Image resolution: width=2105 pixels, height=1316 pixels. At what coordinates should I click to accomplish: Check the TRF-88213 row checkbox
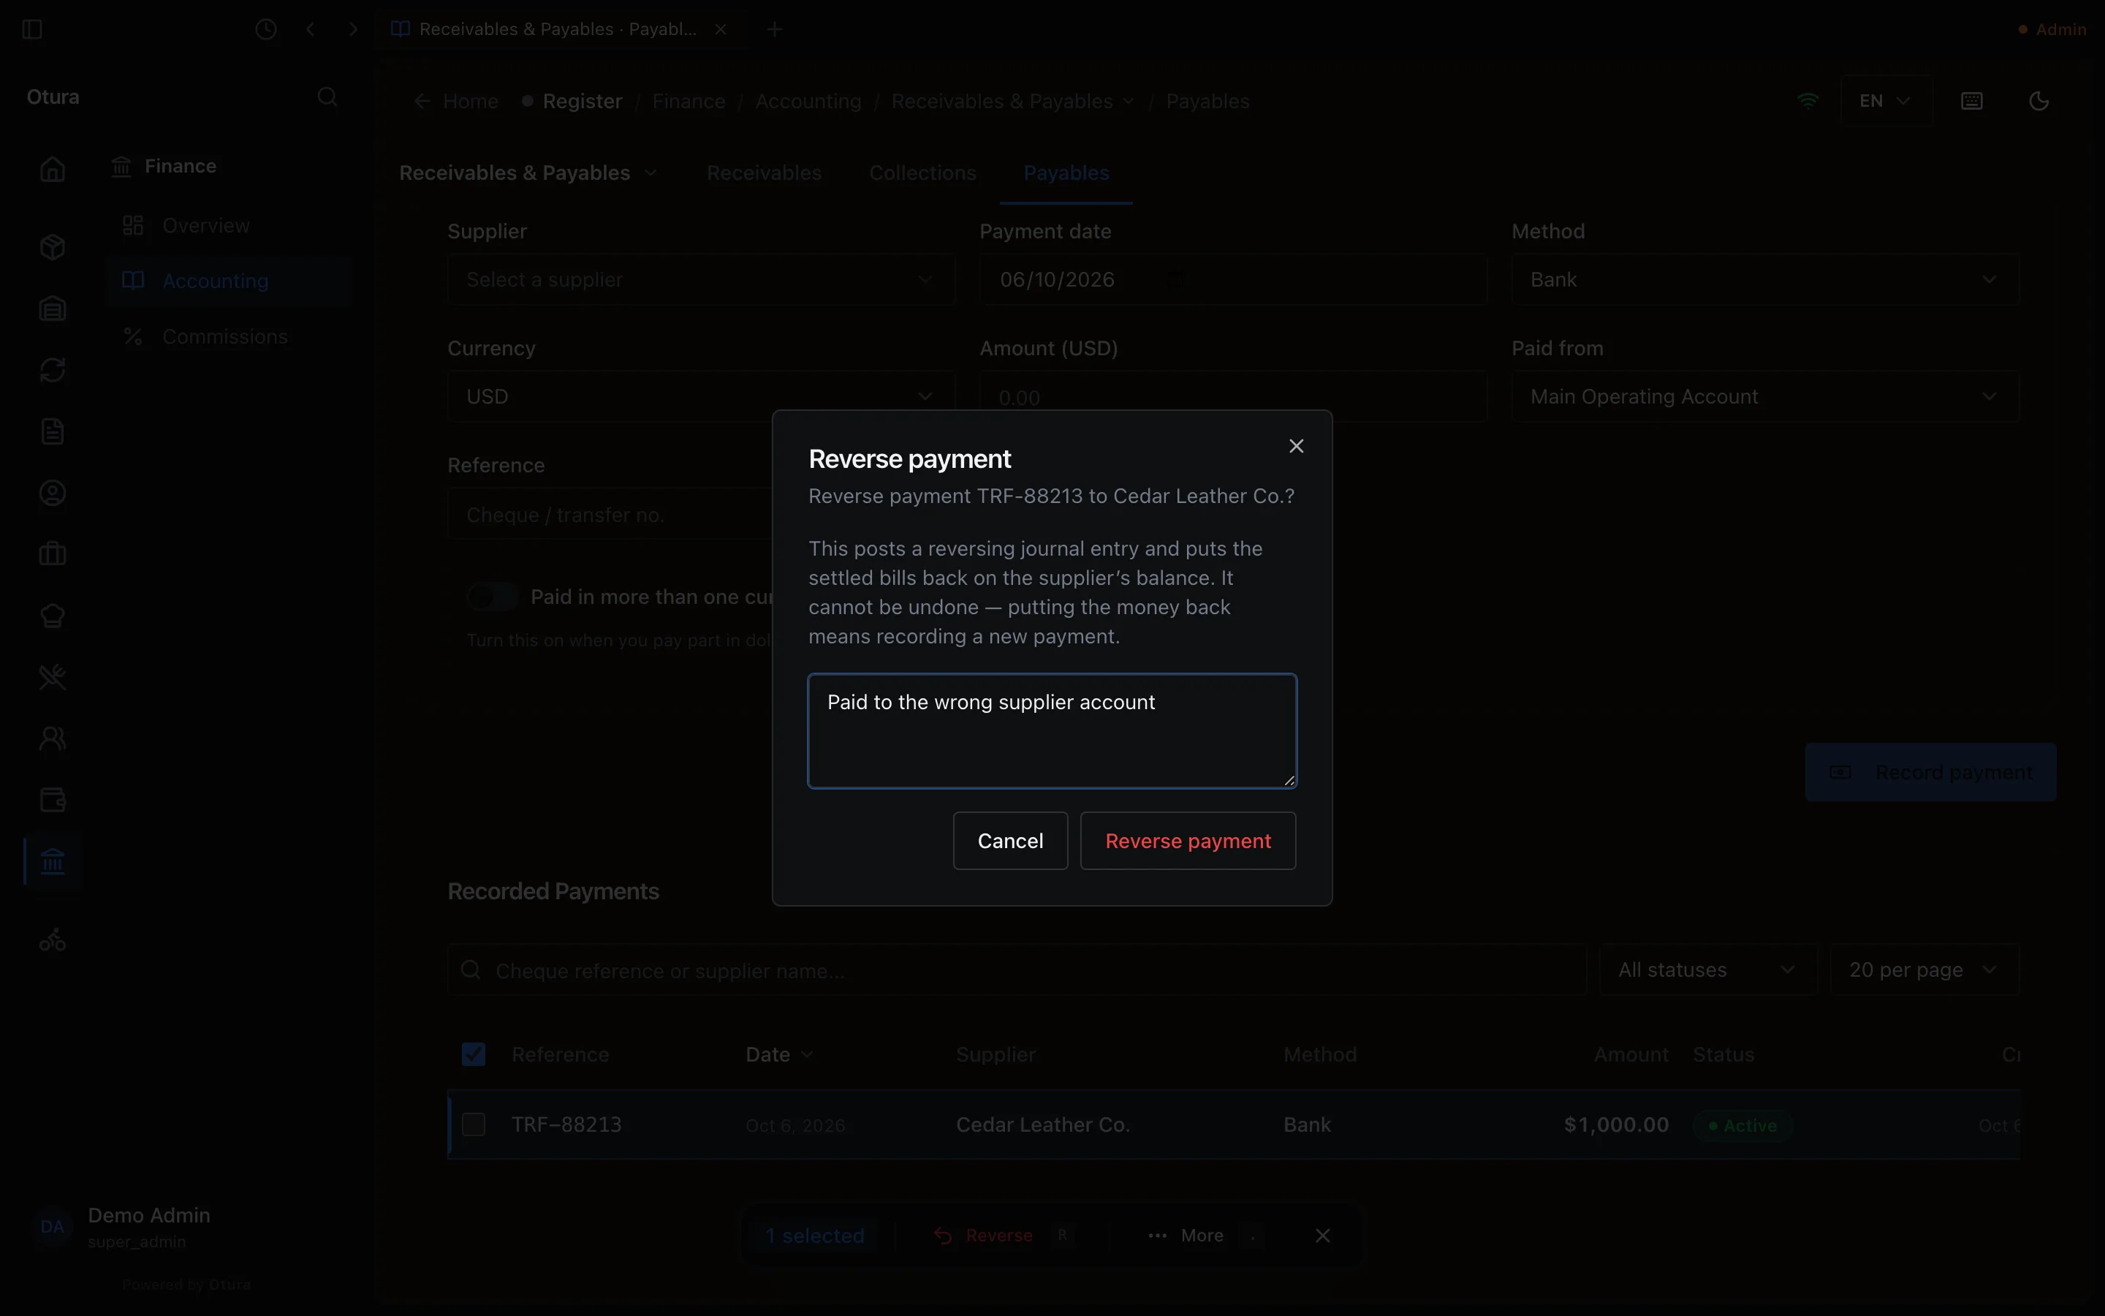click(x=473, y=1124)
